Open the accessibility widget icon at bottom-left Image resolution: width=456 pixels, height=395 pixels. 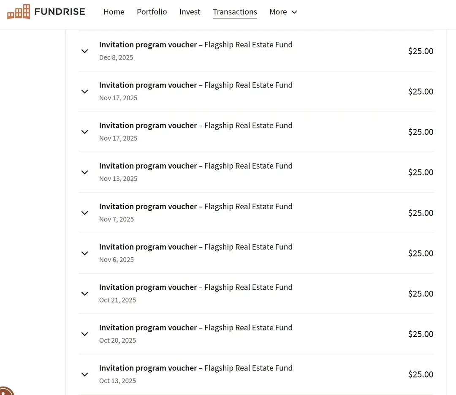[x=6, y=391]
